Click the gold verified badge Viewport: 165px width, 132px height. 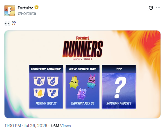pyautogui.click(x=37, y=7)
